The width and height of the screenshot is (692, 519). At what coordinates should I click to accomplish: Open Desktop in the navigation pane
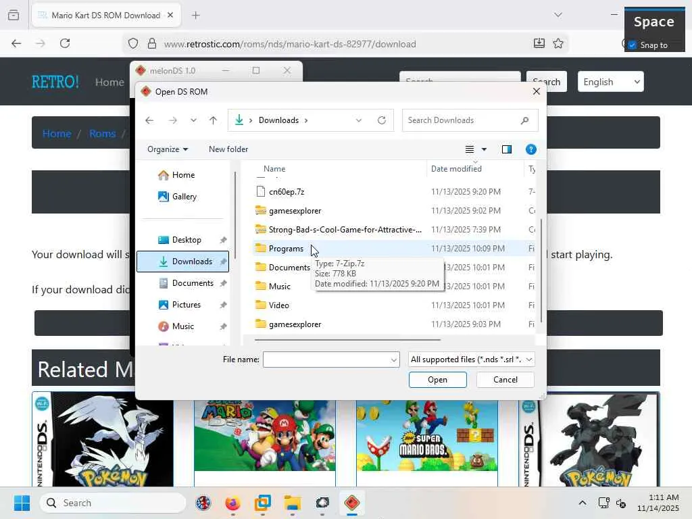coord(187,240)
